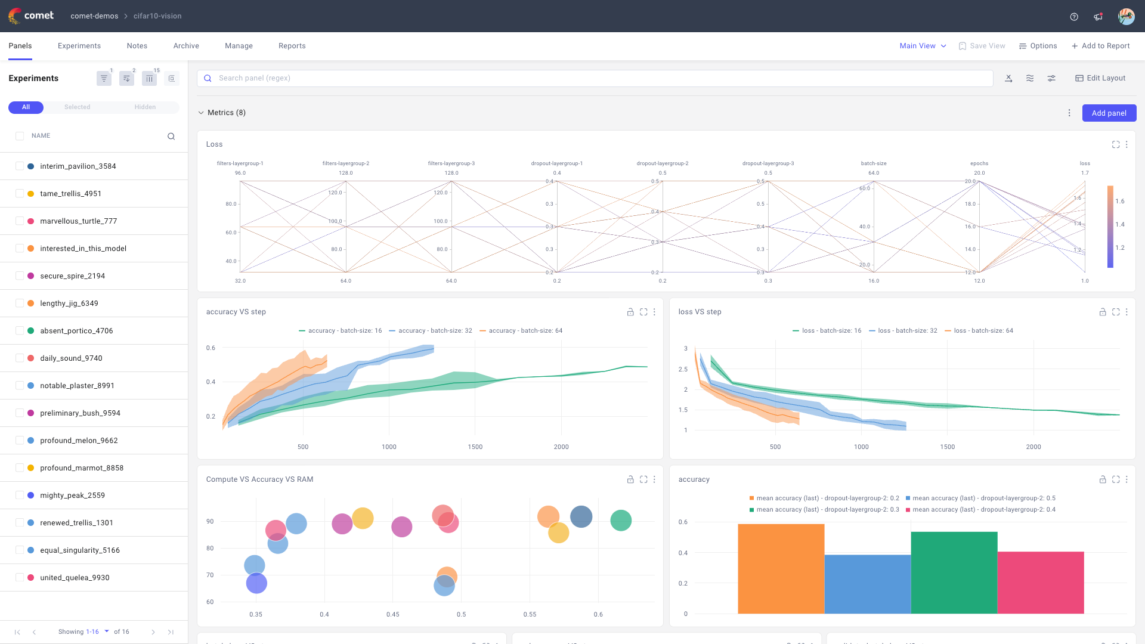Open the notifications bell icon

click(1098, 16)
